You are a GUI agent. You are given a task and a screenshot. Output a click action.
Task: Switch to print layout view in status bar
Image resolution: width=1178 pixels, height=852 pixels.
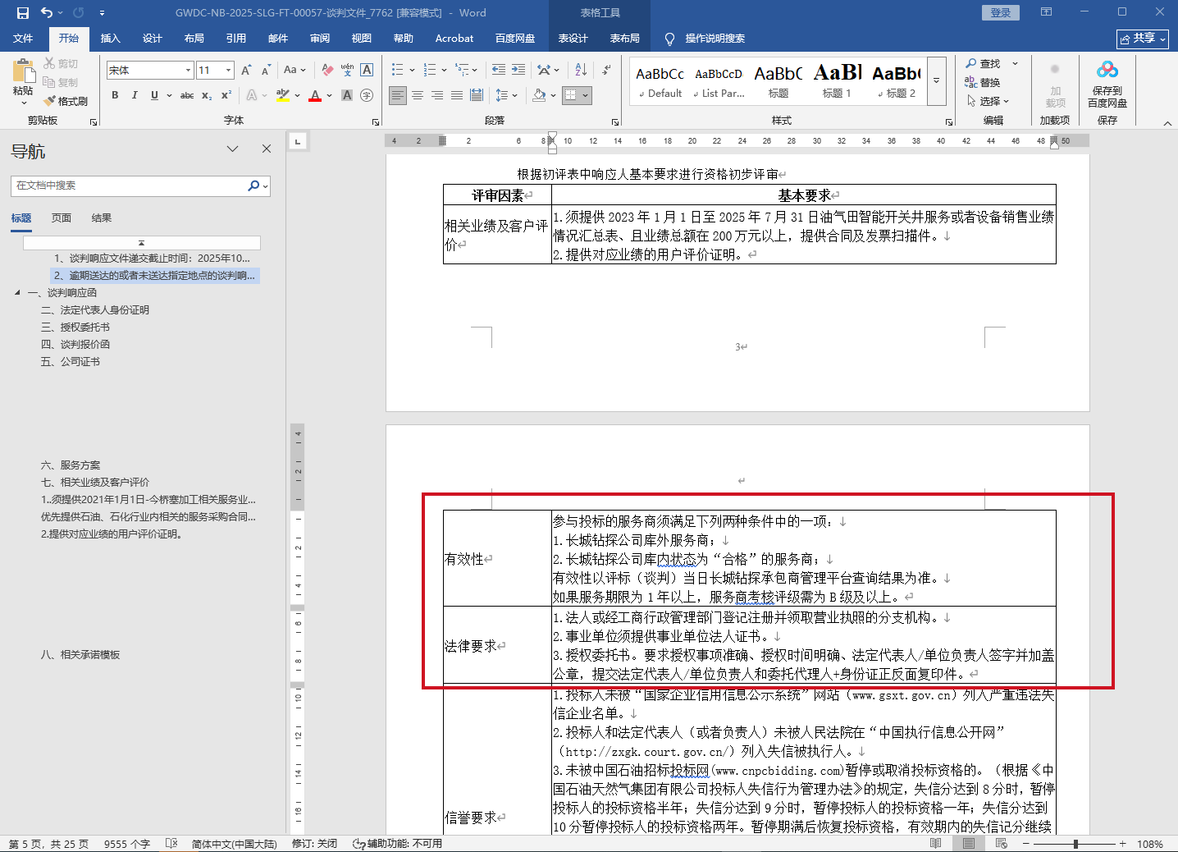pos(969,844)
